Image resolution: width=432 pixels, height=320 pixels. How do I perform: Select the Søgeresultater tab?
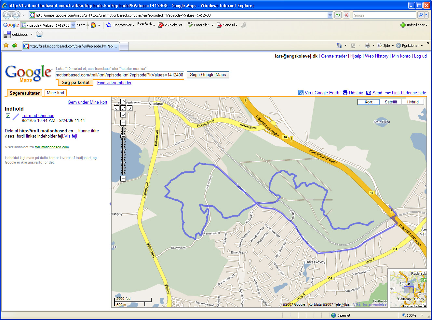[25, 93]
